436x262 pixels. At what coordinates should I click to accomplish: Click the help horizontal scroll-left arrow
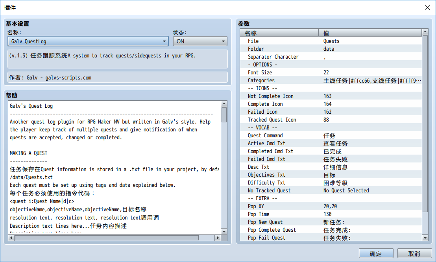(x=11, y=238)
